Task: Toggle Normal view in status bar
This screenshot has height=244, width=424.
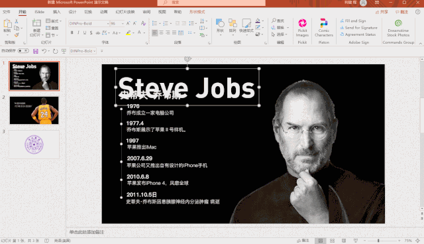Action: click(321, 241)
